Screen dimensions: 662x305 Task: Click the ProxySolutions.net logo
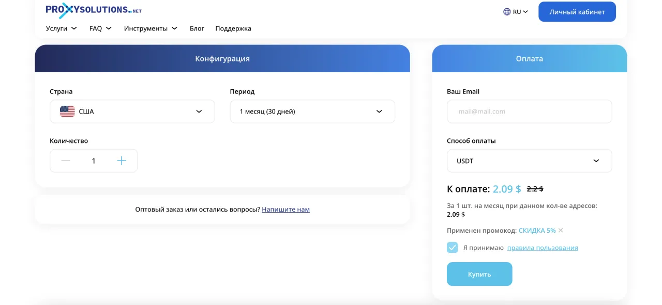coord(93,10)
